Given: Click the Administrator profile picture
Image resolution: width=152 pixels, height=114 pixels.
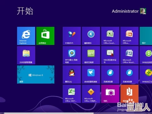Looking at the screenshot, I should (143, 11).
